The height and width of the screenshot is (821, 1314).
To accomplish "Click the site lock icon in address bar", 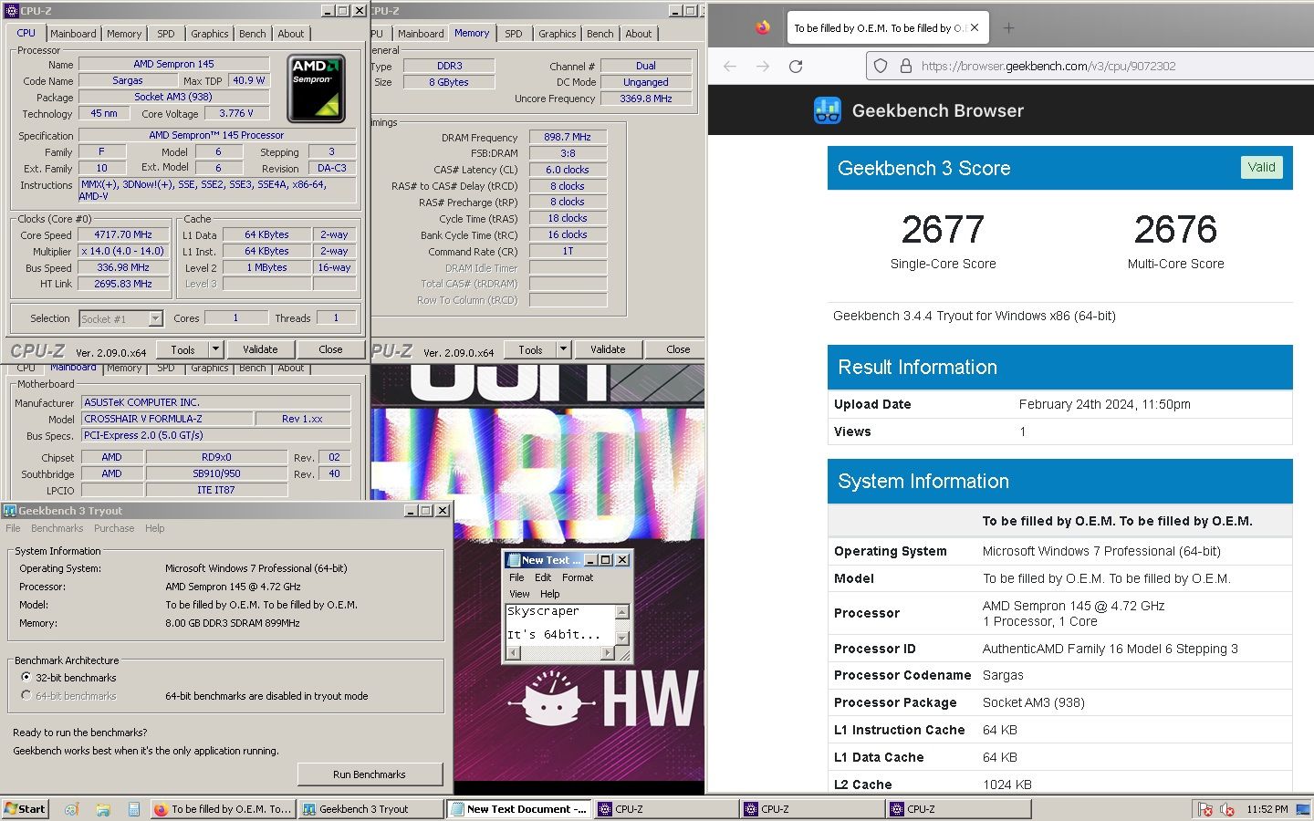I will [906, 66].
